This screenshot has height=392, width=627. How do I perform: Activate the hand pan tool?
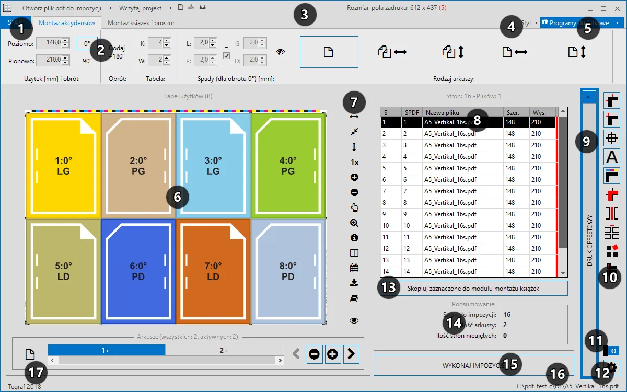coord(354,207)
